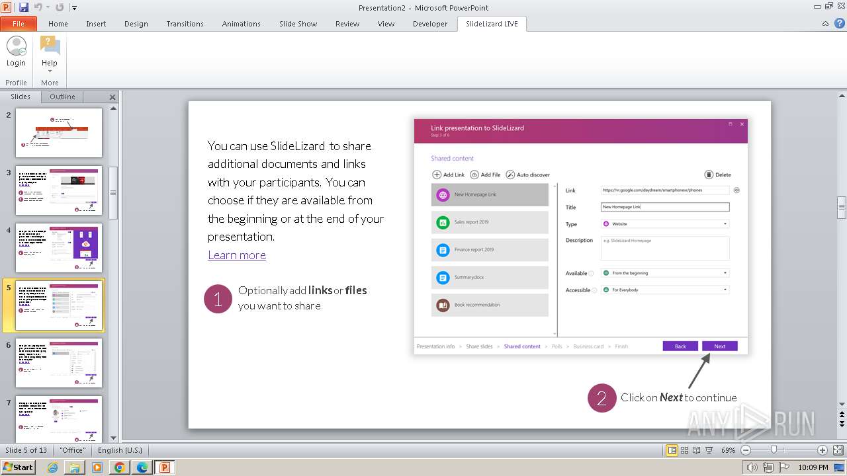Open the Developer ribbon tab
The height and width of the screenshot is (476, 847).
click(430, 24)
